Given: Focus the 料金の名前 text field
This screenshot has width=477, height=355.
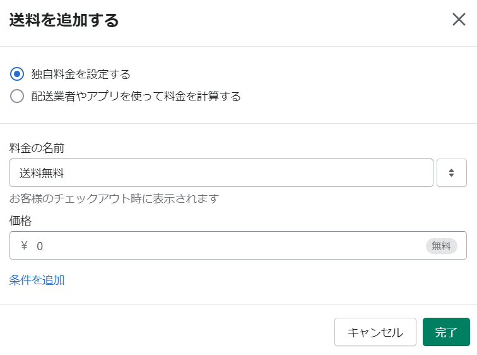Looking at the screenshot, I should [x=221, y=172].
